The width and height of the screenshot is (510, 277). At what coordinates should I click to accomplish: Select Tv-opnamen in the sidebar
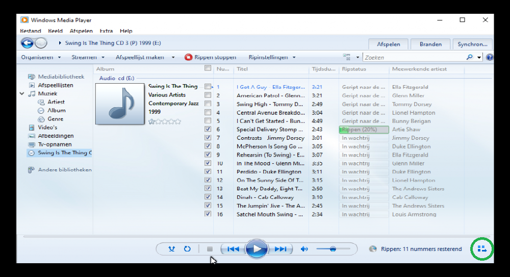55,144
